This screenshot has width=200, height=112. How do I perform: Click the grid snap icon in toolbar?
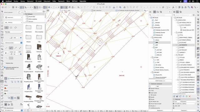point(16,7)
